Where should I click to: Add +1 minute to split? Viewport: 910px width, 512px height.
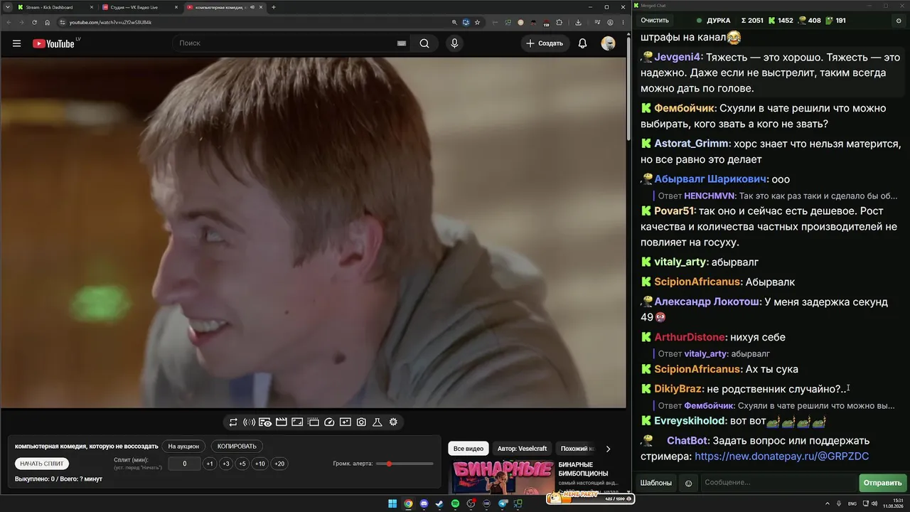[x=210, y=464]
